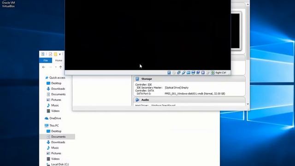This screenshot has height=166, width=295.
Task: Go up one folder with the up arrow
Action: [x=60, y=67]
